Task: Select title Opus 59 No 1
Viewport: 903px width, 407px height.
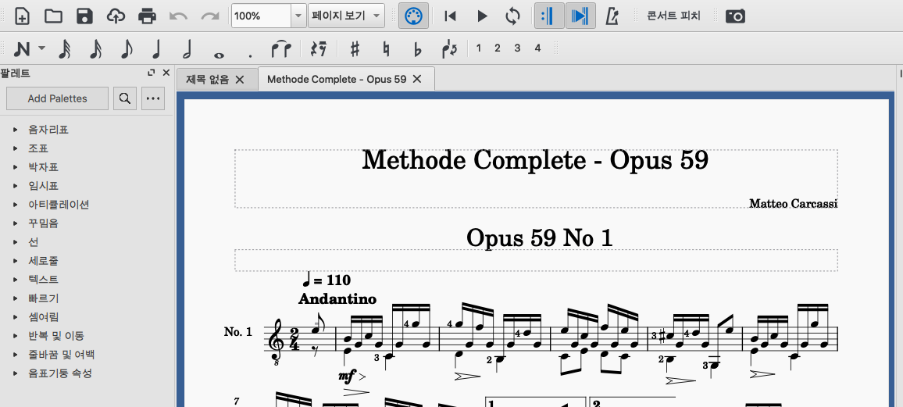Action: coord(540,237)
